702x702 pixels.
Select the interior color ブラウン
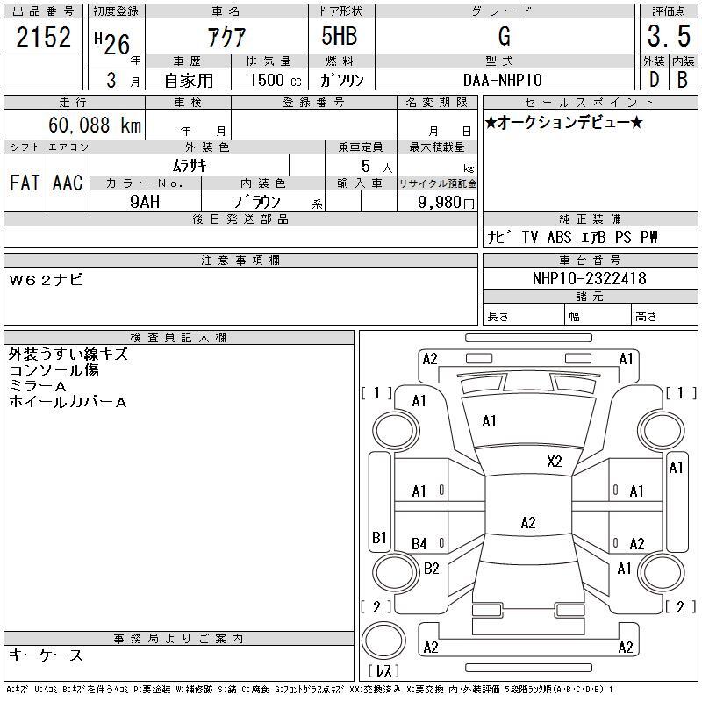coord(256,202)
